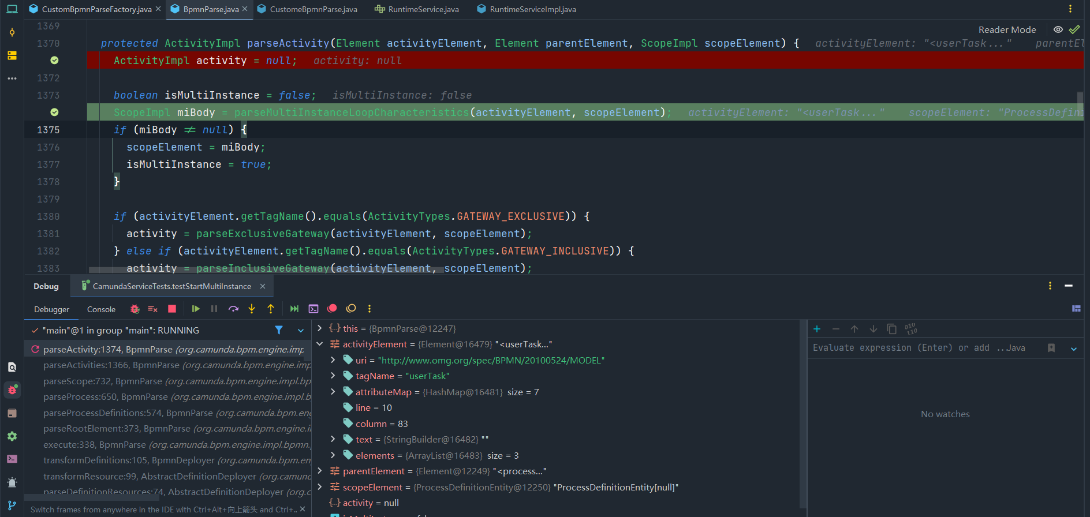Click the Evaluate expression input field
Image resolution: width=1090 pixels, height=517 pixels.
coord(924,348)
